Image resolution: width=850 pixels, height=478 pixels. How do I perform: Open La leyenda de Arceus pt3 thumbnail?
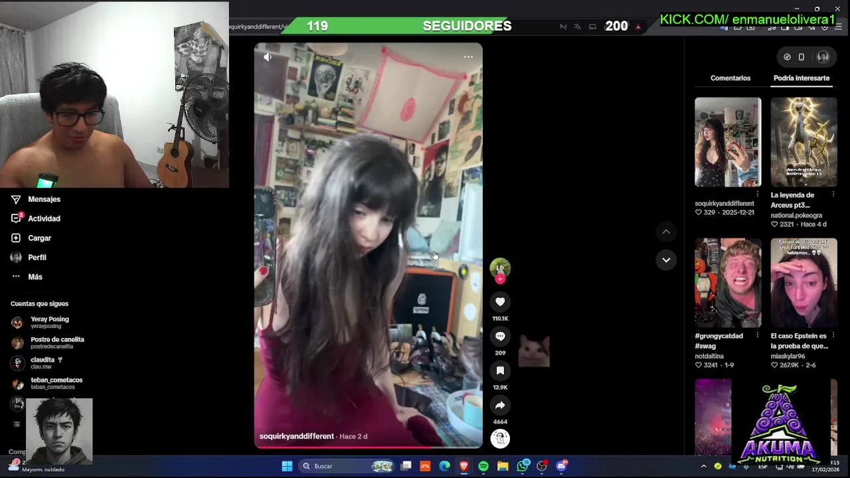point(804,142)
